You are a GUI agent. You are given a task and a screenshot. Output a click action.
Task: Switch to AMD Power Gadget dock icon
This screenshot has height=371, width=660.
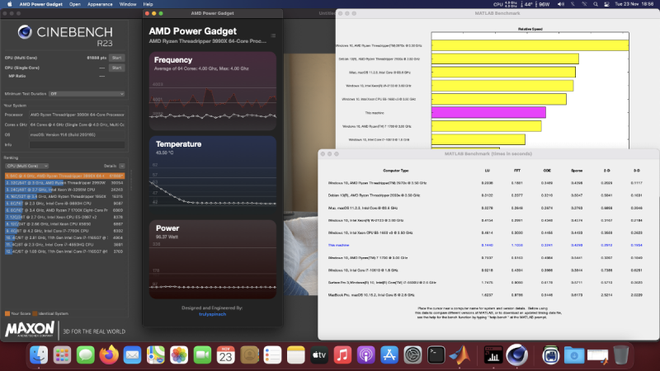493,355
